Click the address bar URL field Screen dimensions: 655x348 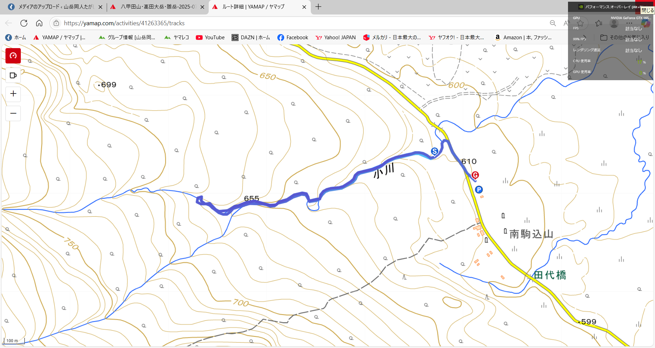[300, 23]
